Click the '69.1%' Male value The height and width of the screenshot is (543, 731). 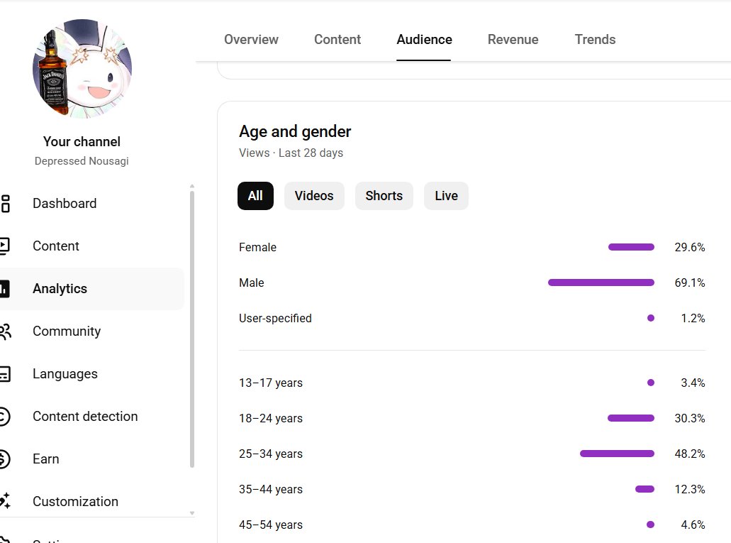(x=689, y=283)
